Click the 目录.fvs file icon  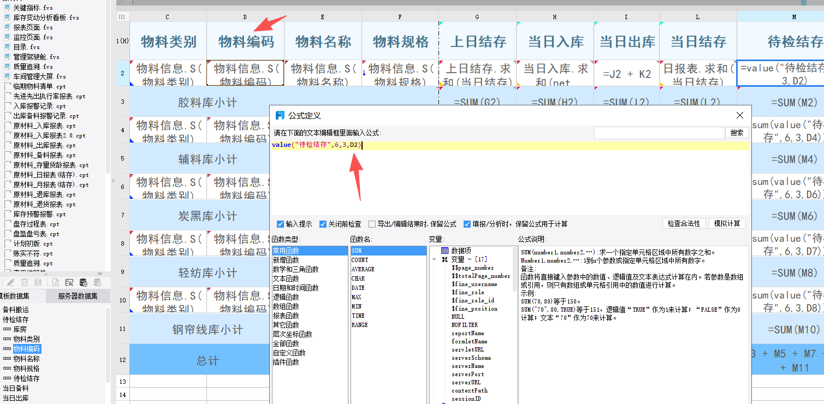[x=7, y=47]
